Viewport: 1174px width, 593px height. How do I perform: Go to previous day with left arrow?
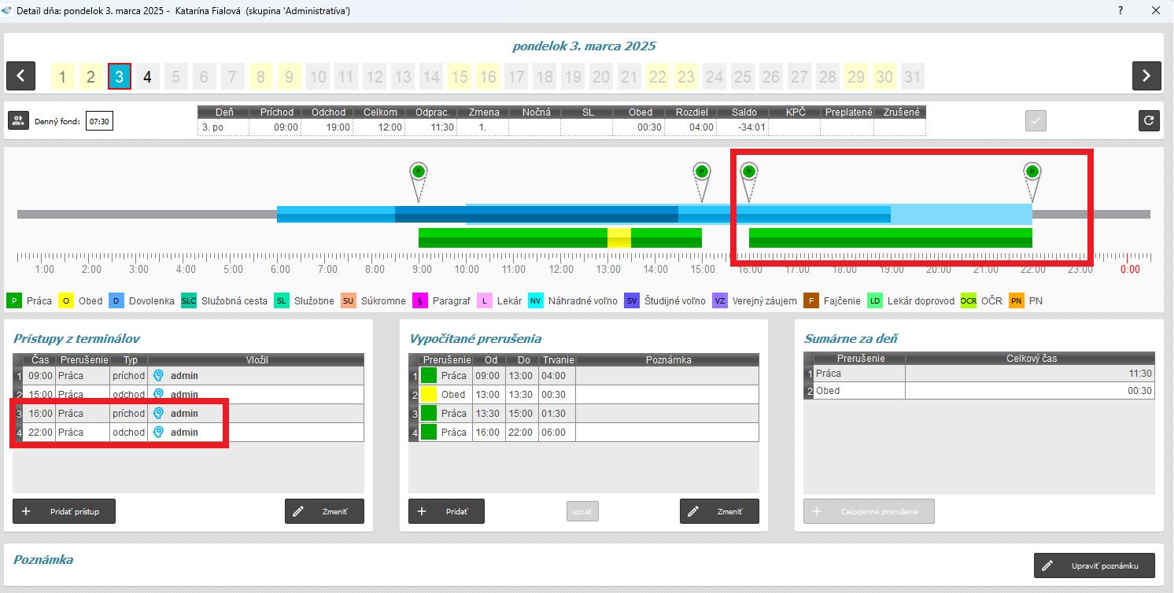(x=20, y=76)
